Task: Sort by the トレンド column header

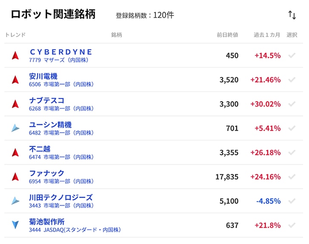Action: [15, 35]
